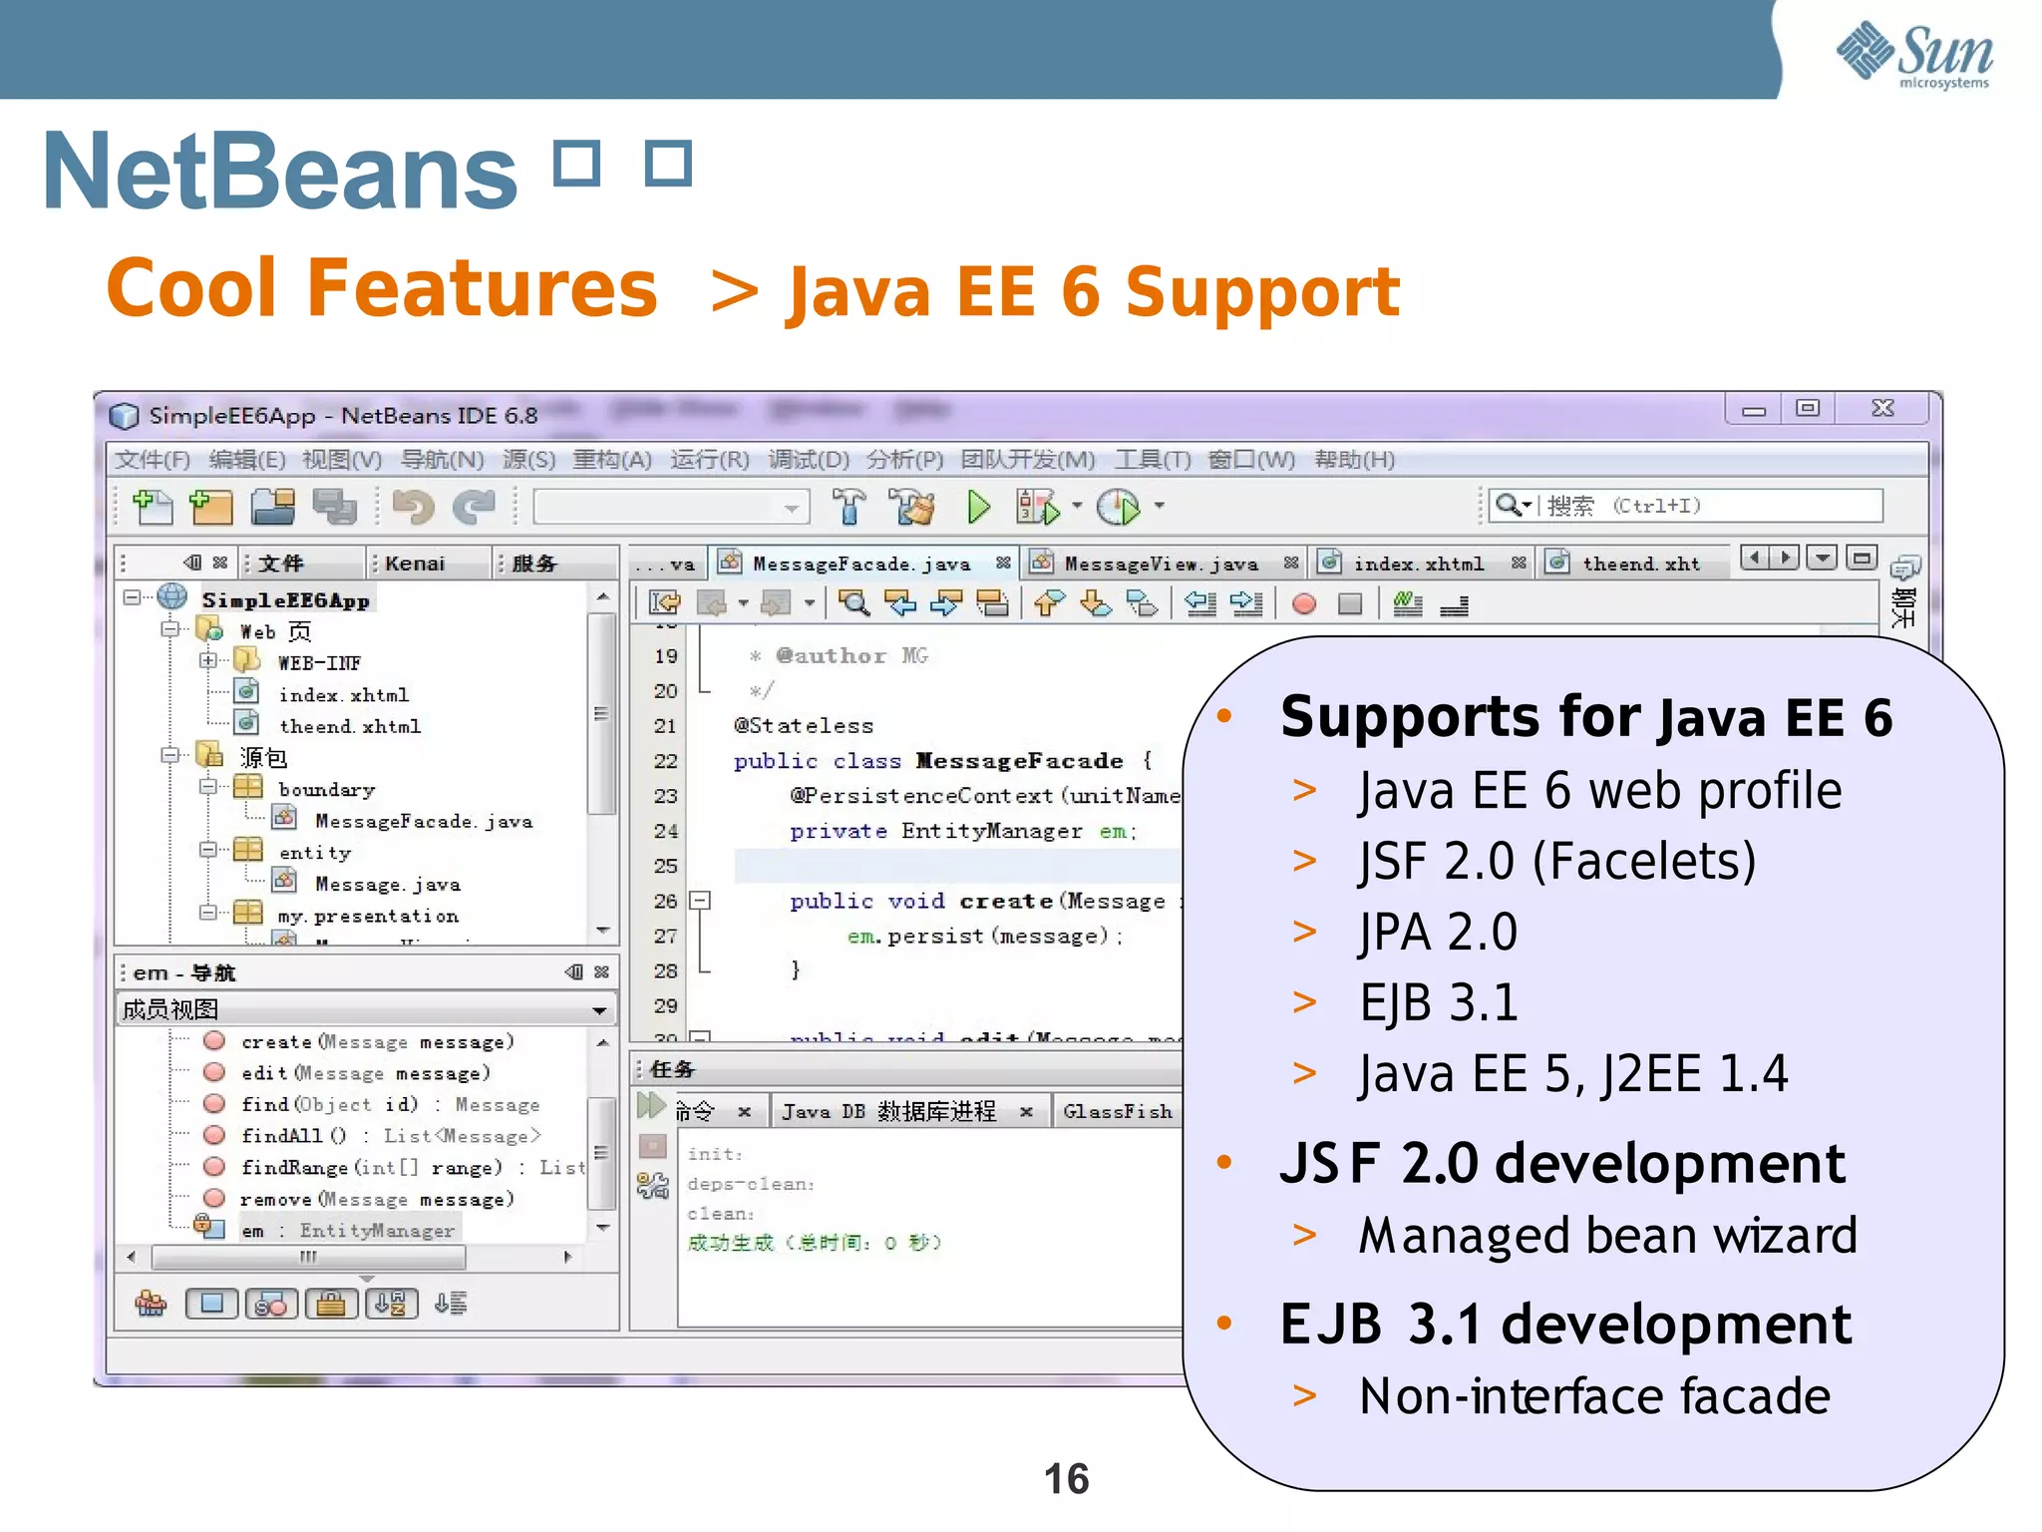
Task: Toggle the show fields filter button
Action: pyautogui.click(x=211, y=1303)
